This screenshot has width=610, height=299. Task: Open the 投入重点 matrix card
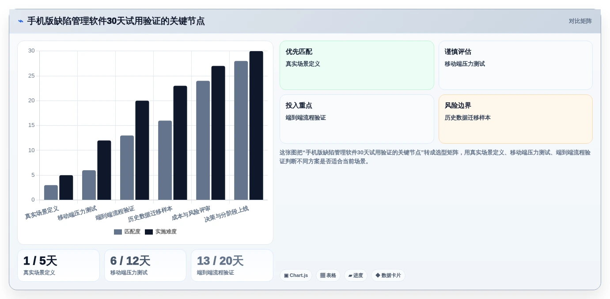(357, 119)
